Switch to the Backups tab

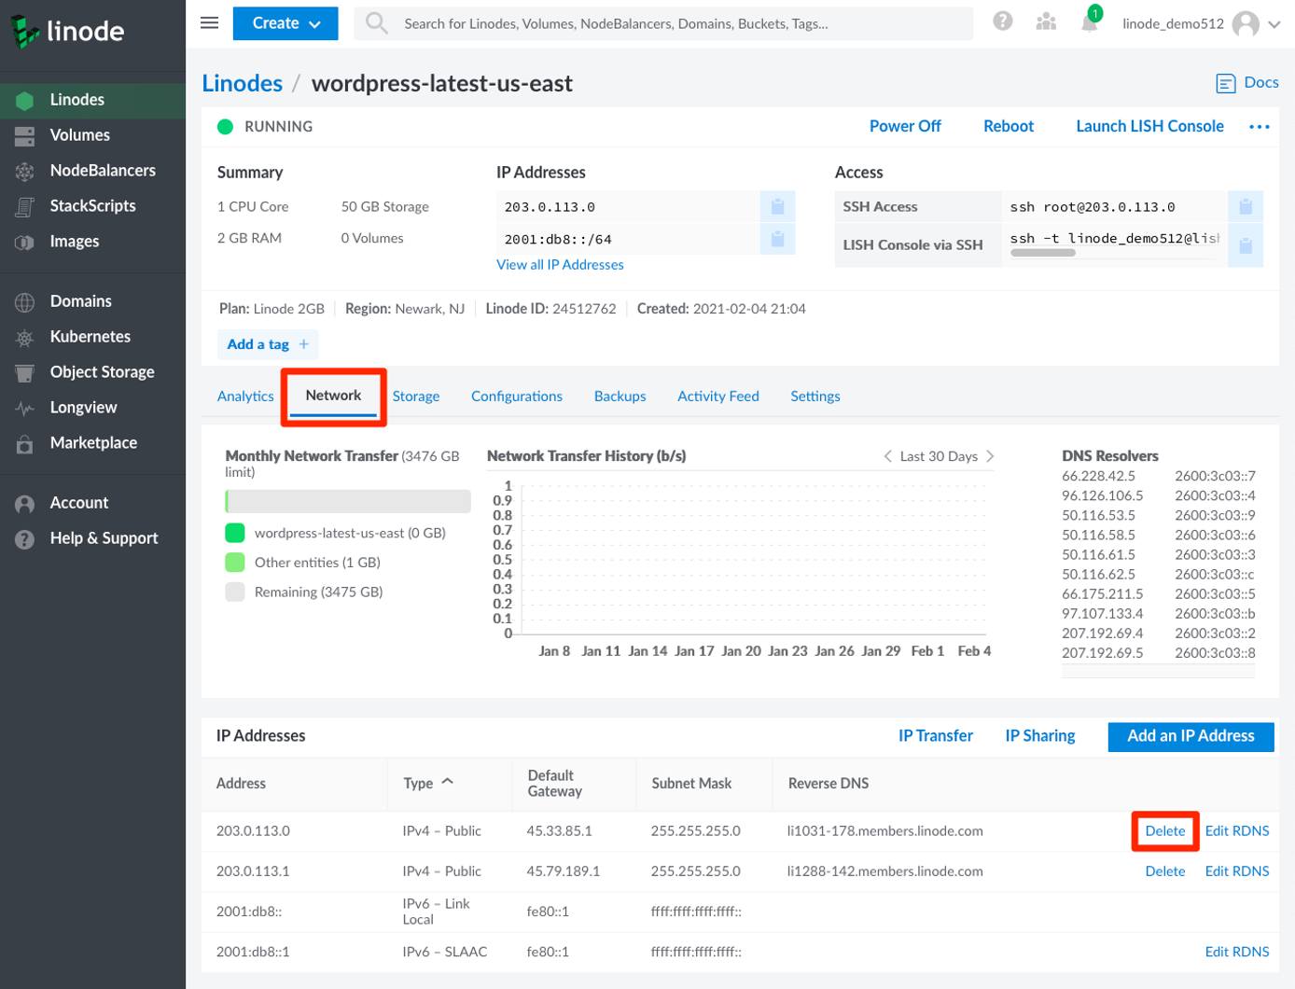[x=620, y=396]
